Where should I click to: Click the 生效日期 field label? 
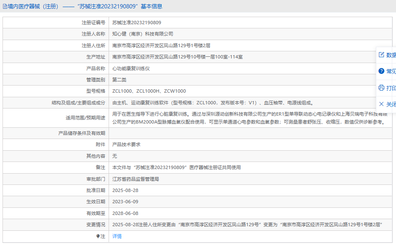click(96, 202)
